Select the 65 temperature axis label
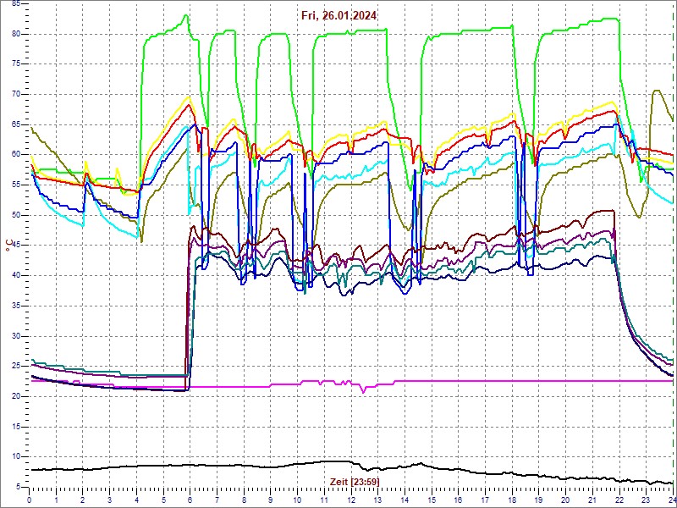The image size is (677, 508). pos(15,124)
